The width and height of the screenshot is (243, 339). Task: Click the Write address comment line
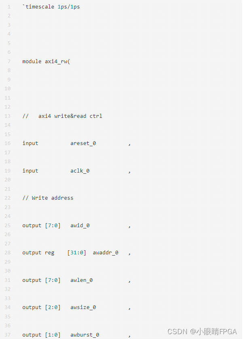tap(48, 198)
